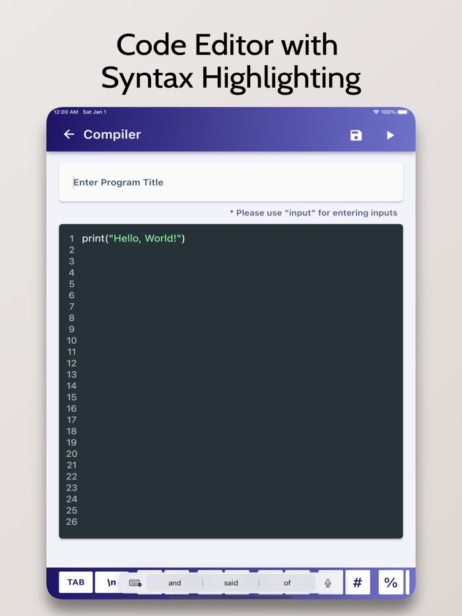Screen dimensions: 462x616
Task: Click line number 26 in editor
Action: [x=71, y=522]
